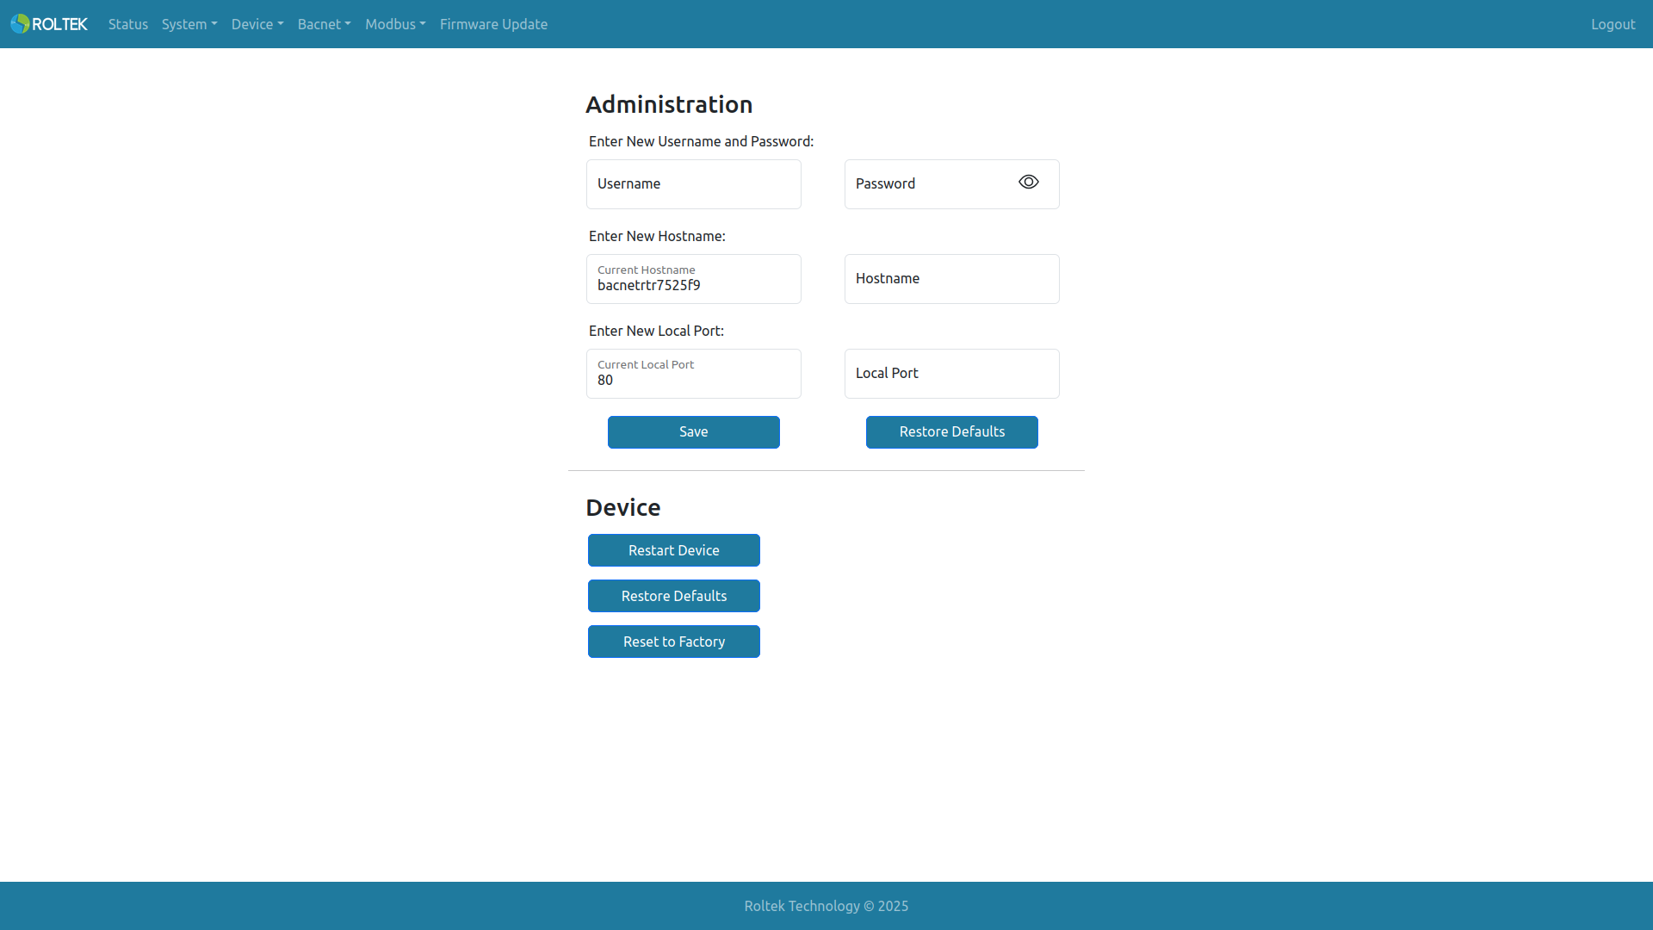The image size is (1653, 930).
Task: Save the administration settings
Action: click(x=694, y=432)
